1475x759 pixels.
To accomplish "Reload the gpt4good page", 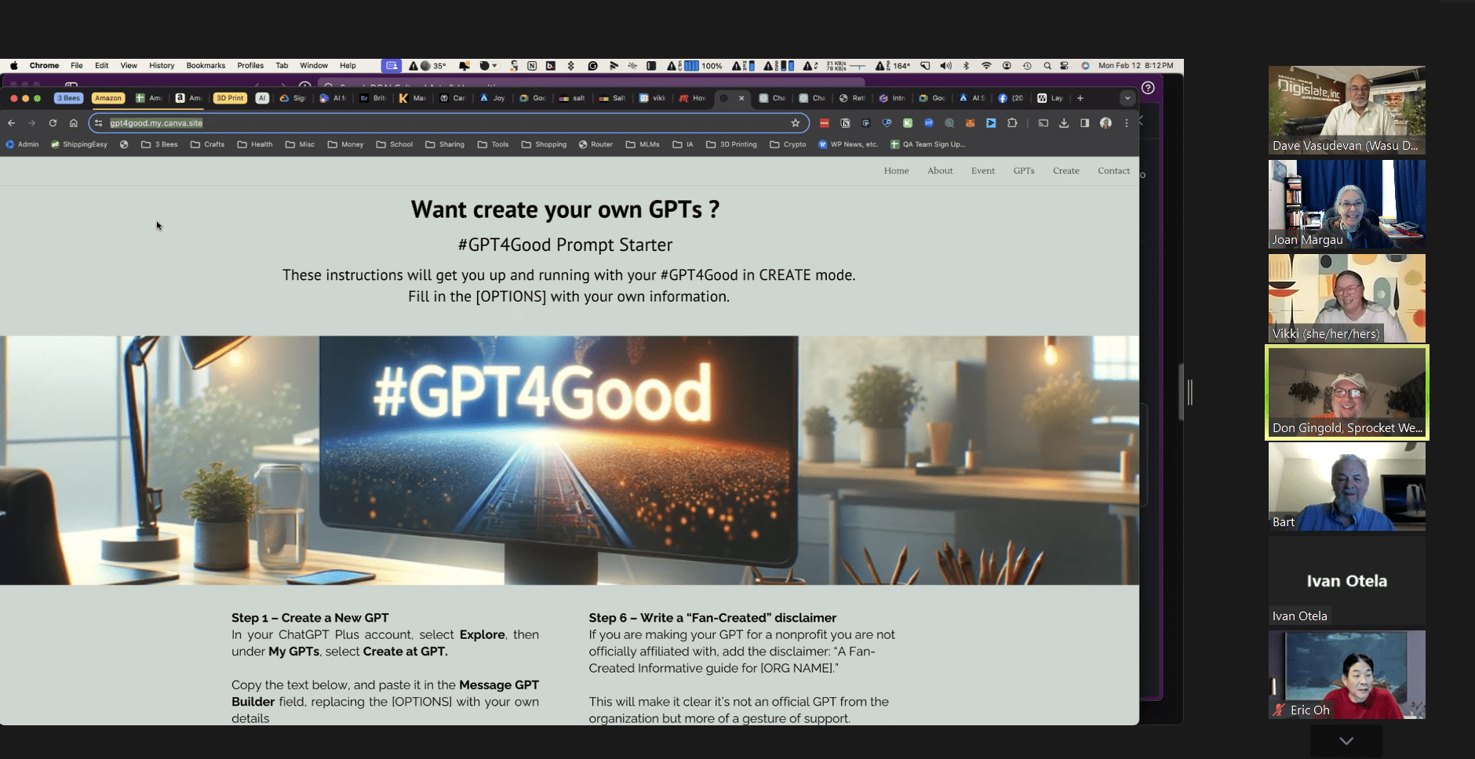I will pos(53,123).
